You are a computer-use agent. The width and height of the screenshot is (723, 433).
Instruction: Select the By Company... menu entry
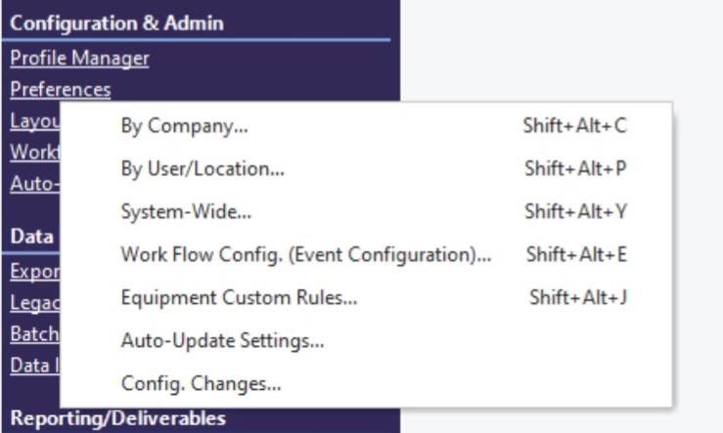184,126
